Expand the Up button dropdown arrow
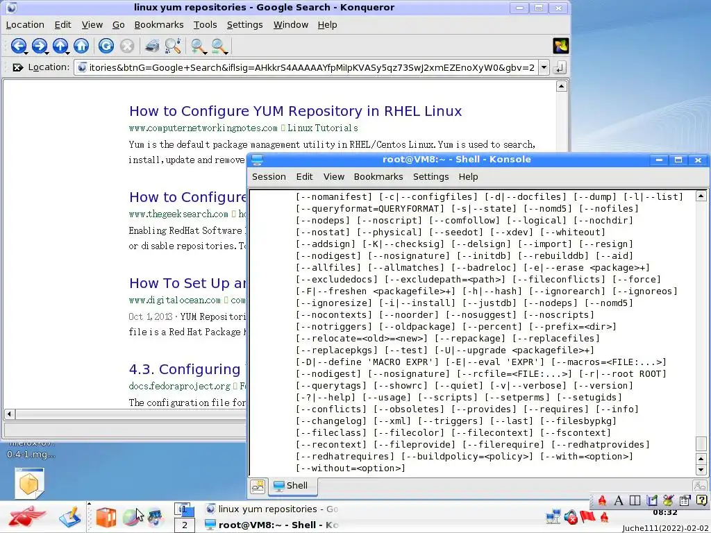The image size is (711, 533). pos(67,53)
